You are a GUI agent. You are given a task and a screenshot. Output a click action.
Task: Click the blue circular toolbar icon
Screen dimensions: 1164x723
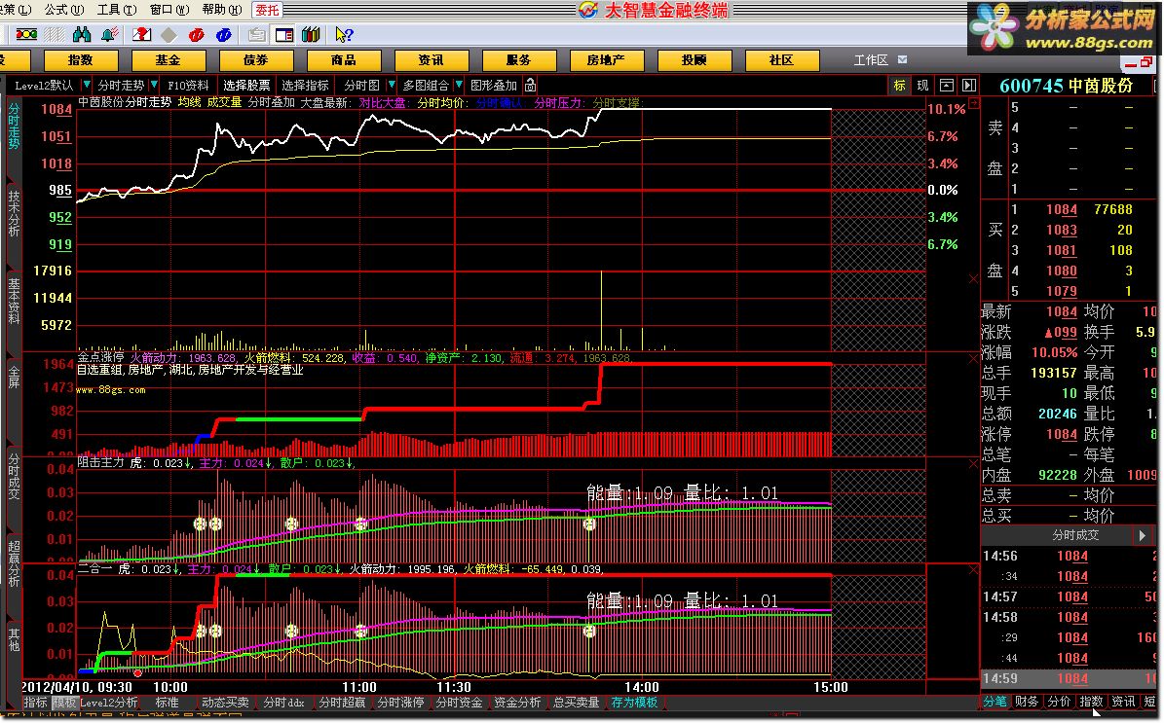tap(223, 35)
